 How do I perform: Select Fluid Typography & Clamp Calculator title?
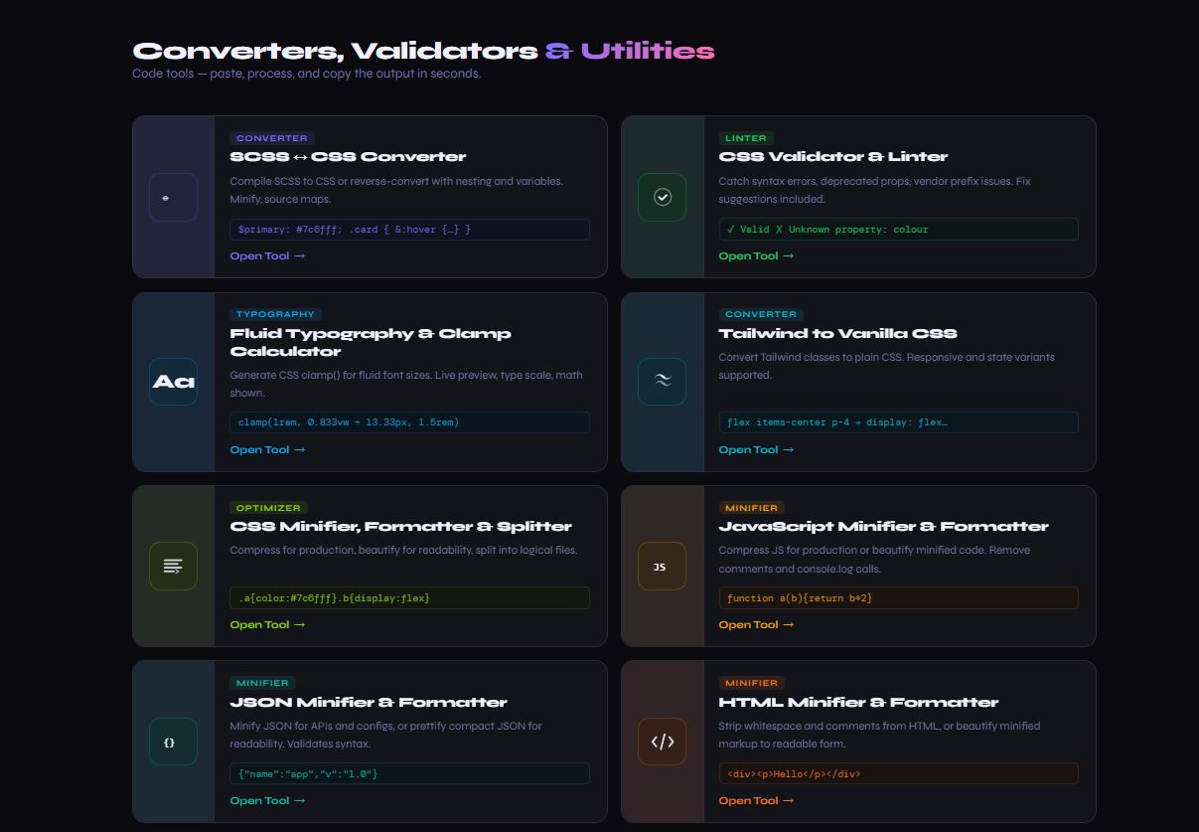[371, 342]
